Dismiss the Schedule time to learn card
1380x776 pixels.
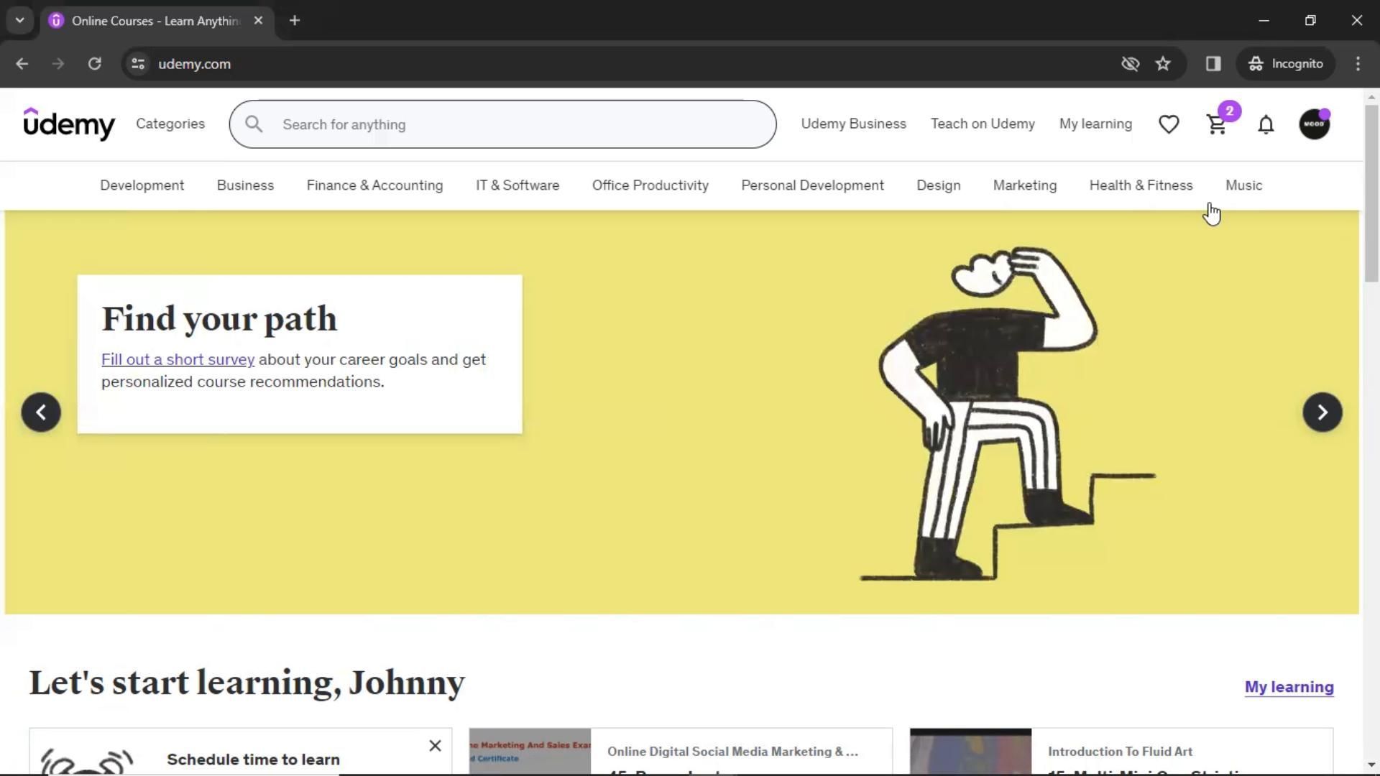pos(435,746)
